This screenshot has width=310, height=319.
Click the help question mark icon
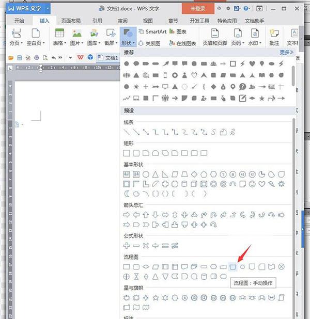[x=246, y=8]
